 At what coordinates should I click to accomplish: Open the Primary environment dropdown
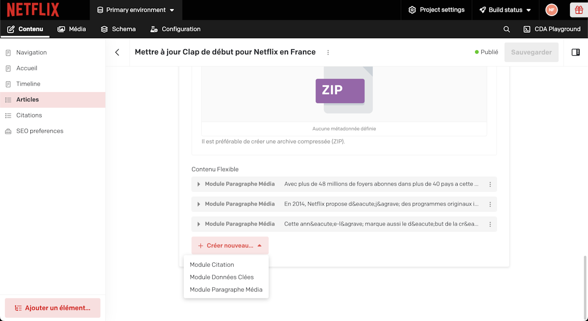tap(136, 10)
